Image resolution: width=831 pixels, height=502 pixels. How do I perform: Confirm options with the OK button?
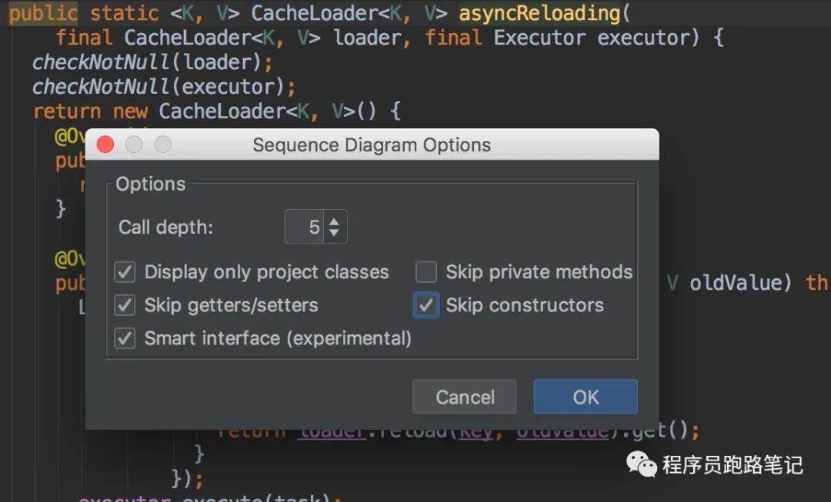(x=586, y=397)
